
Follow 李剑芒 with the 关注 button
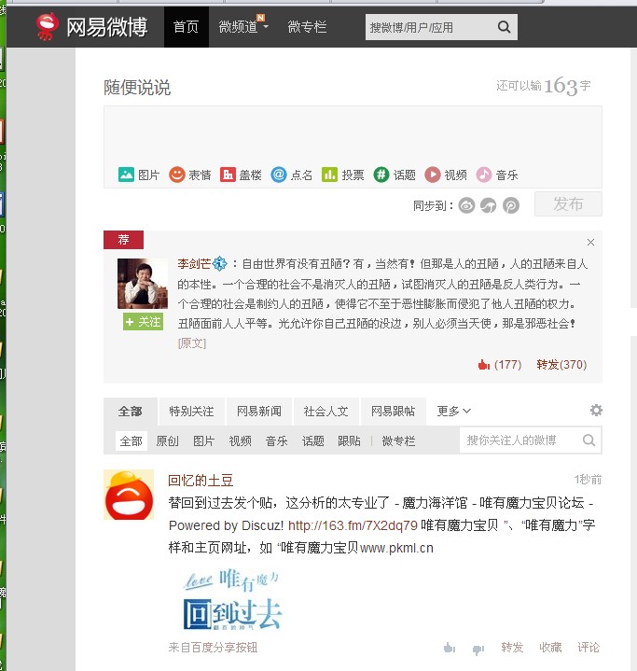click(143, 322)
